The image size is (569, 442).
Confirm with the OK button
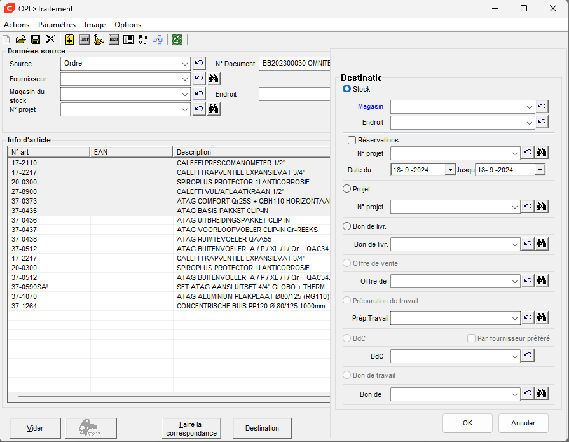point(467,423)
